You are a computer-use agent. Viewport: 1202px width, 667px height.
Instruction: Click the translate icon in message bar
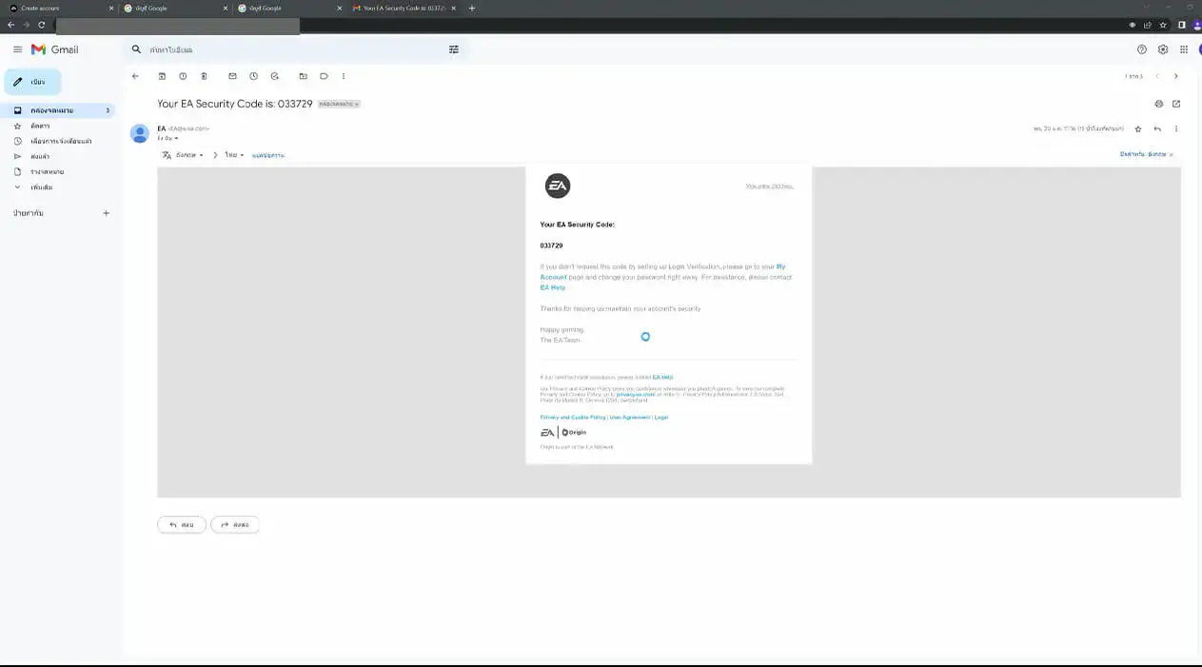[x=167, y=155]
